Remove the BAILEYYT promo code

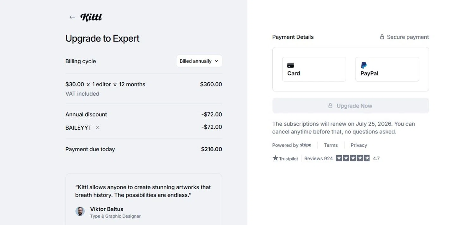(x=98, y=127)
